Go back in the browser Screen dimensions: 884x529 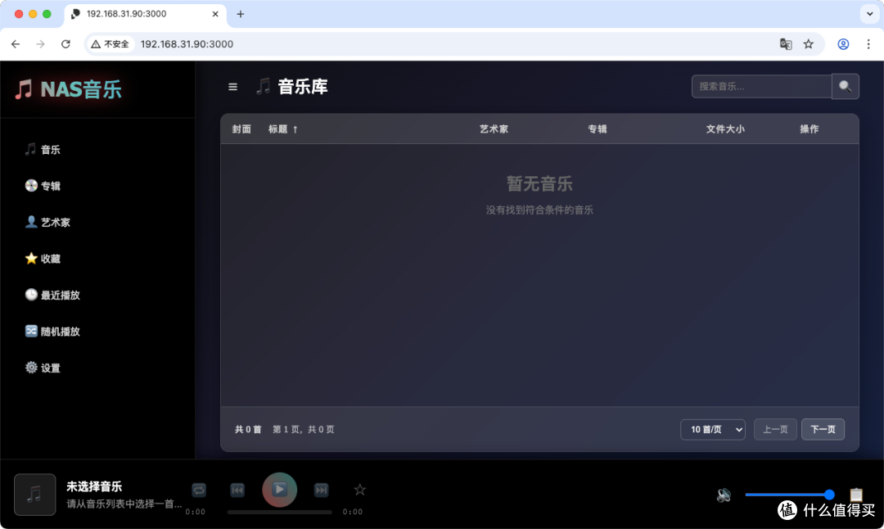click(16, 44)
